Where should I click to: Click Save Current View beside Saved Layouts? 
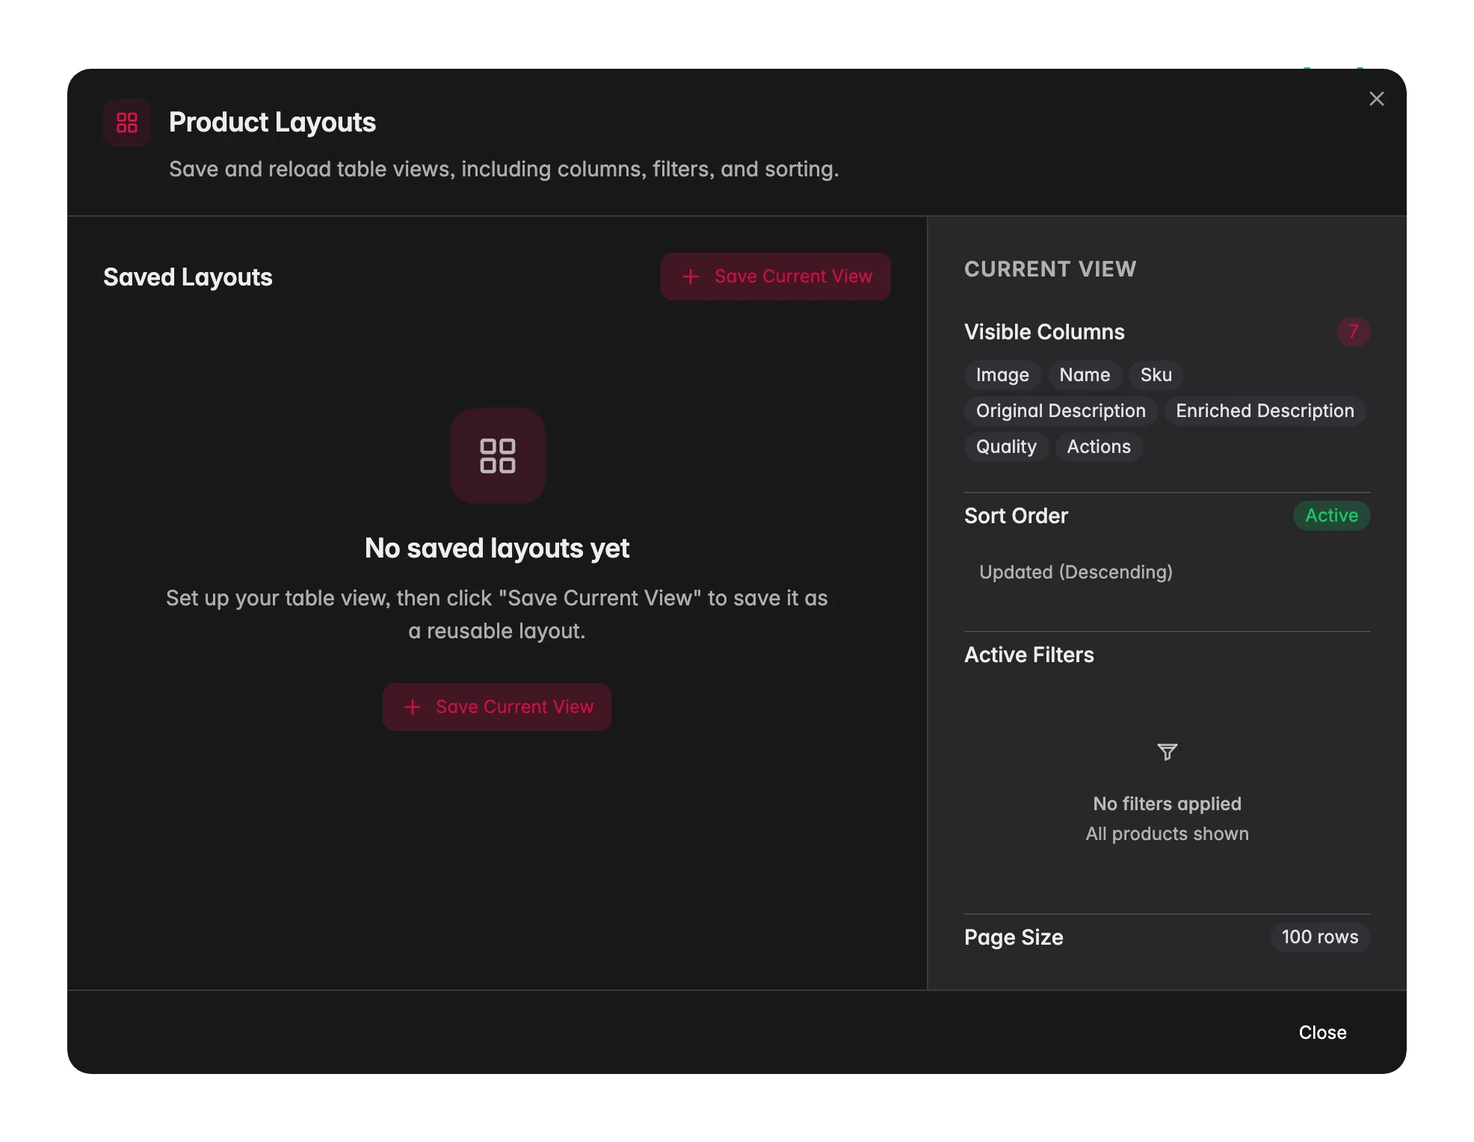pyautogui.click(x=775, y=277)
